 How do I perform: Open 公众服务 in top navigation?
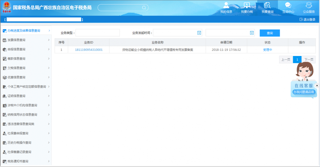309,8
